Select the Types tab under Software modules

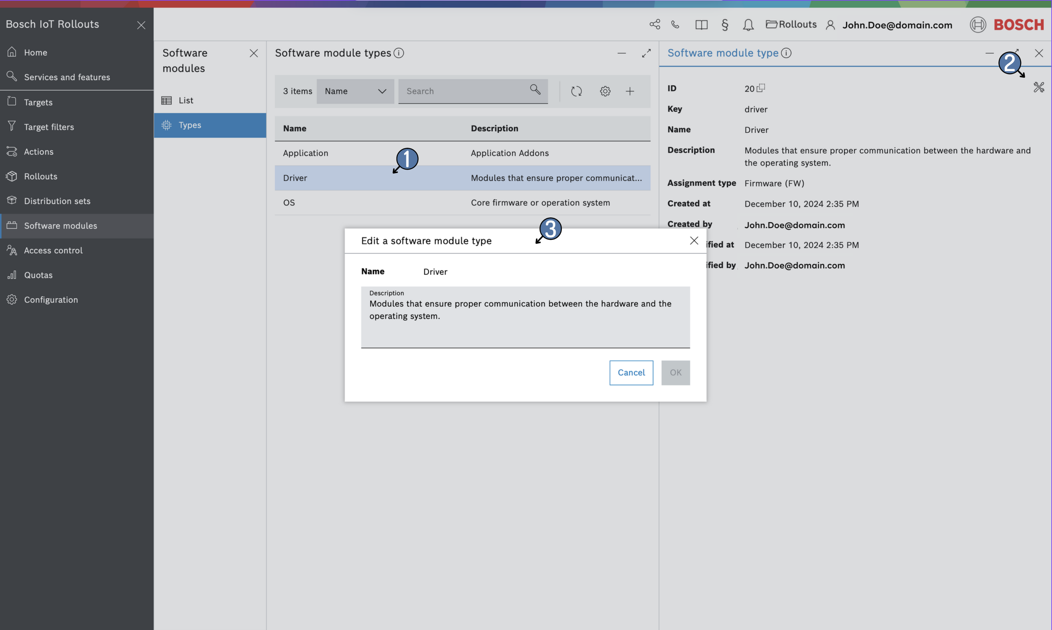[189, 125]
